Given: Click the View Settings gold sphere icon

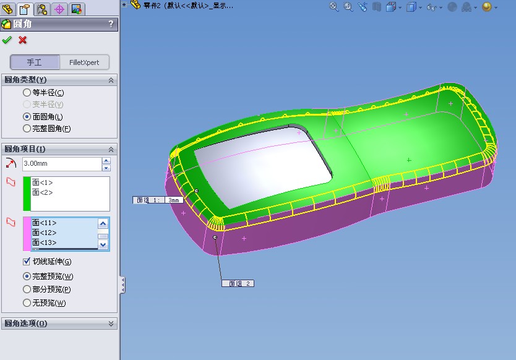Looking at the screenshot, I should [x=487, y=7].
